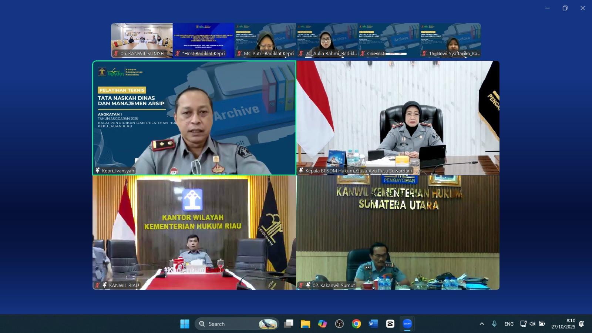The height and width of the screenshot is (333, 592).
Task: Click the Copilot taskbar icon
Action: [x=322, y=324]
